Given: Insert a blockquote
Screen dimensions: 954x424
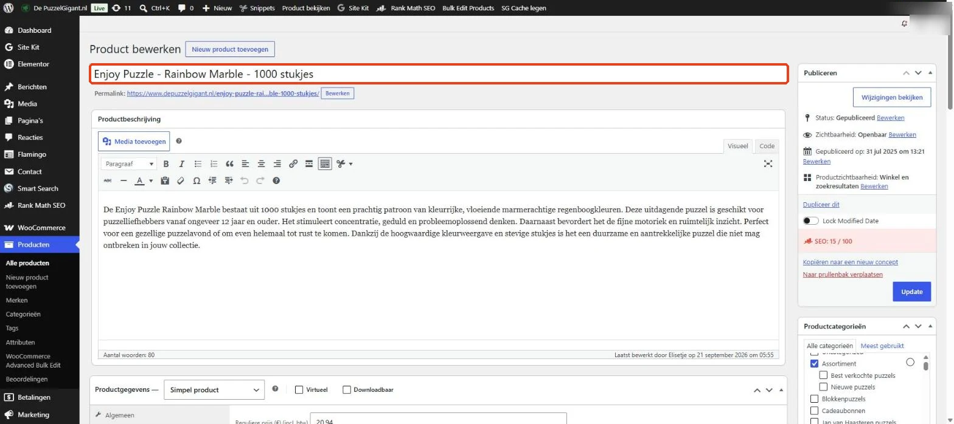Looking at the screenshot, I should click(229, 164).
